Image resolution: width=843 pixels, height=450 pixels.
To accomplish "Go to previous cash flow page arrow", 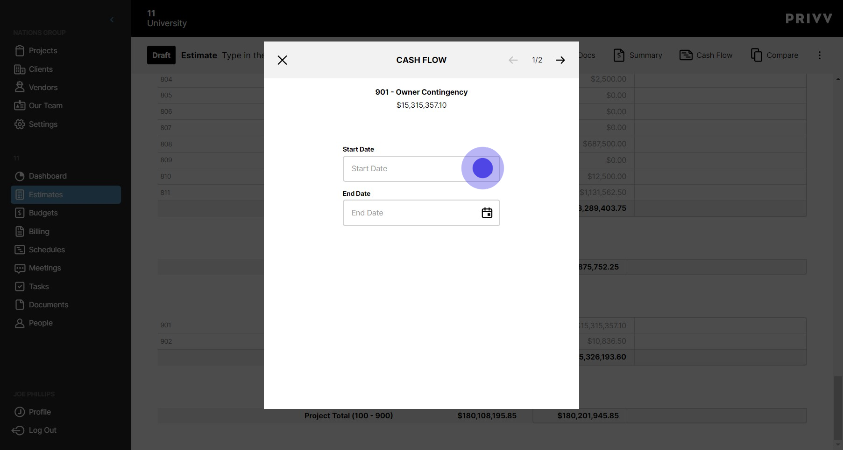I will 513,60.
